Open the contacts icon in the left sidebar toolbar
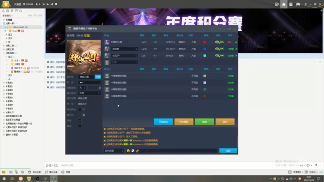 (x=3, y=11)
